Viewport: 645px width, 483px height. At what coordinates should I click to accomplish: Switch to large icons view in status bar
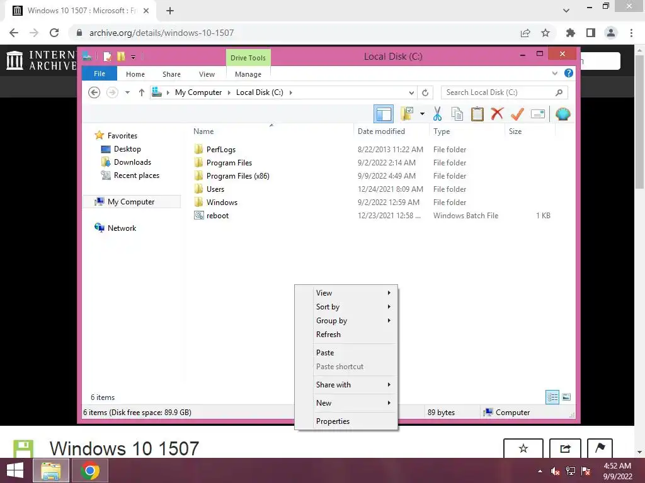566,397
